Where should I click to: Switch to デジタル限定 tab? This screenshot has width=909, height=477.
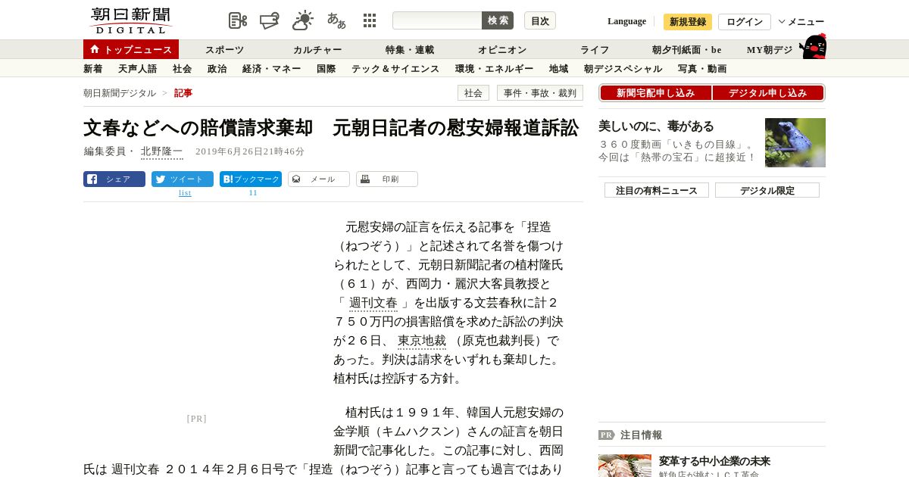coord(767,190)
